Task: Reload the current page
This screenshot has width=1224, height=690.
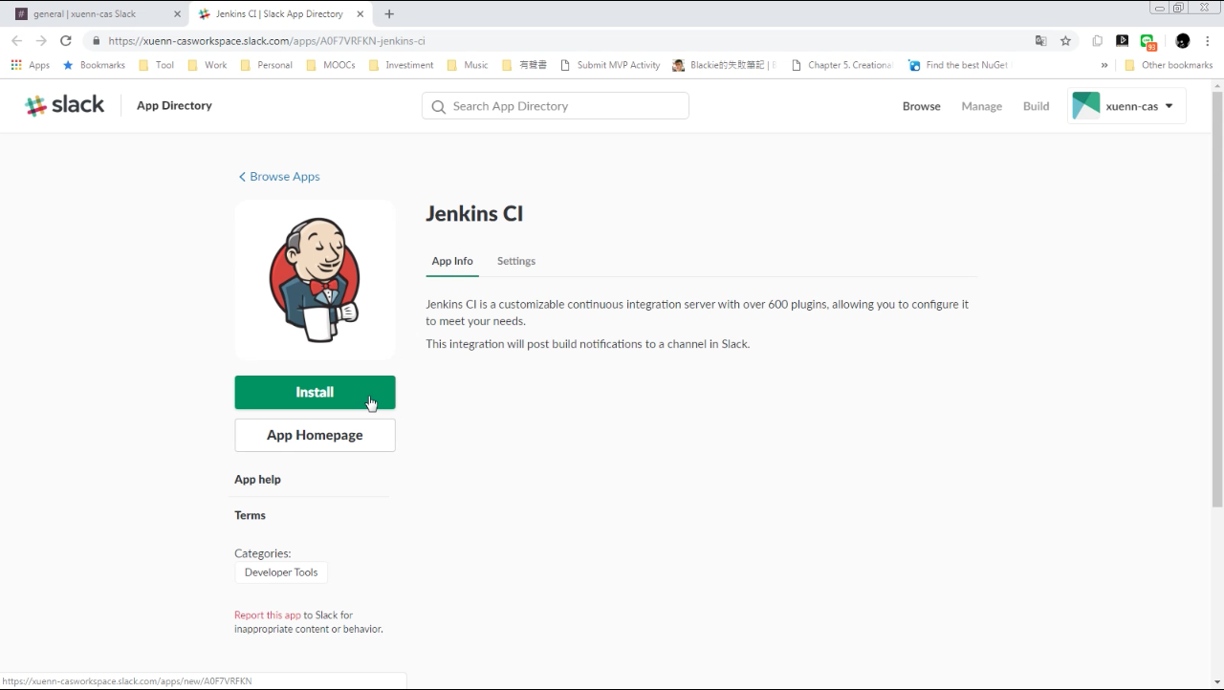Action: tap(66, 41)
